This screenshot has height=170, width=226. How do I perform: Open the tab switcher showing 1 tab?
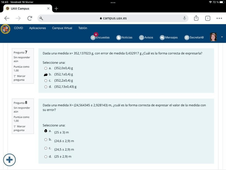click(208, 18)
